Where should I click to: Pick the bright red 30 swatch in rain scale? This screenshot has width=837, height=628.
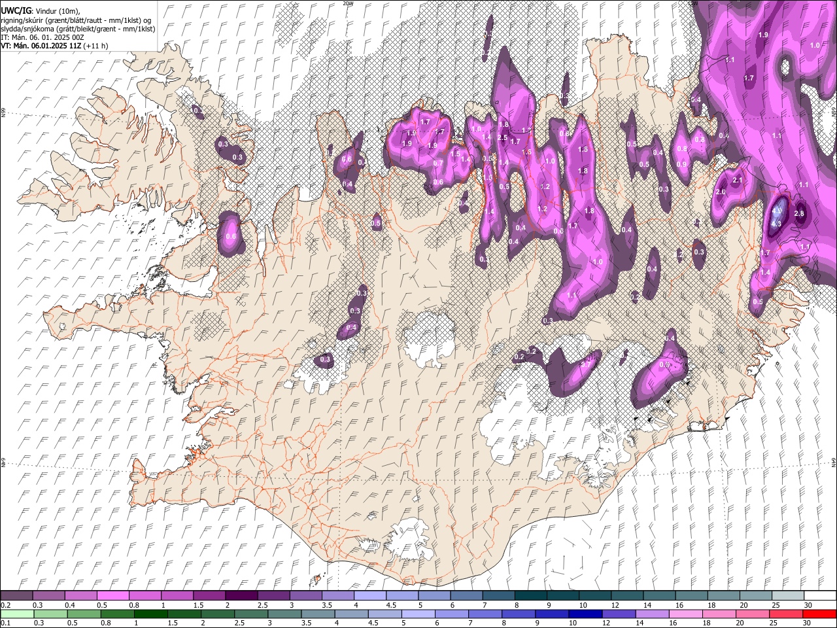[819, 614]
